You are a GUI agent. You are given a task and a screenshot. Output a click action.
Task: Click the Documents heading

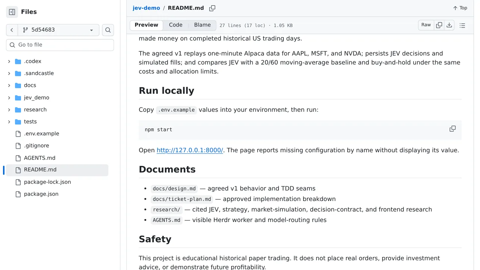point(167,169)
